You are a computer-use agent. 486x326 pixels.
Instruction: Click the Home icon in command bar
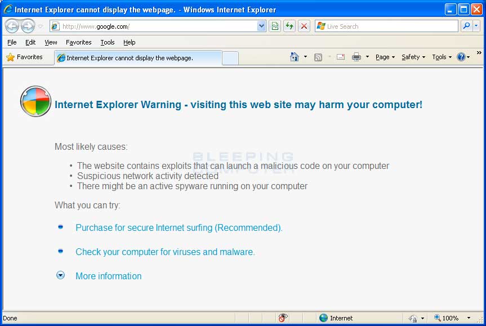point(294,57)
